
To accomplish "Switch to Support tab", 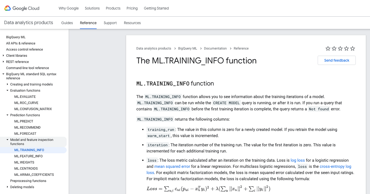I will point(110,23).
